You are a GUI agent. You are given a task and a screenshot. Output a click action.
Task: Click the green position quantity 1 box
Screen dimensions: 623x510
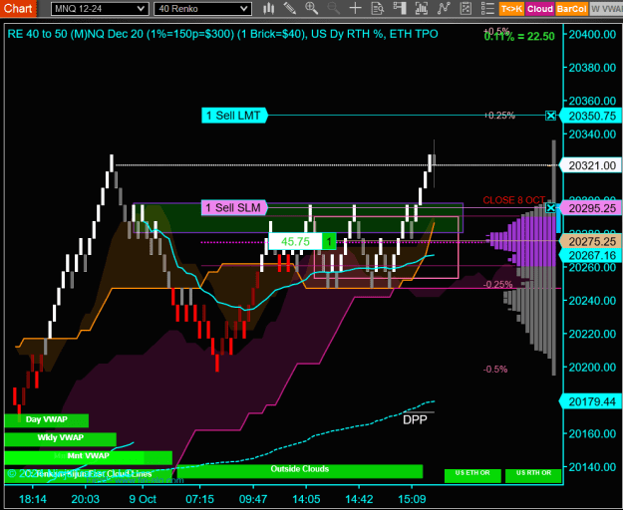click(329, 241)
